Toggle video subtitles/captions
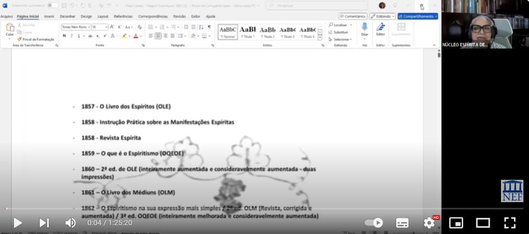529x234 pixels. [x=402, y=223]
